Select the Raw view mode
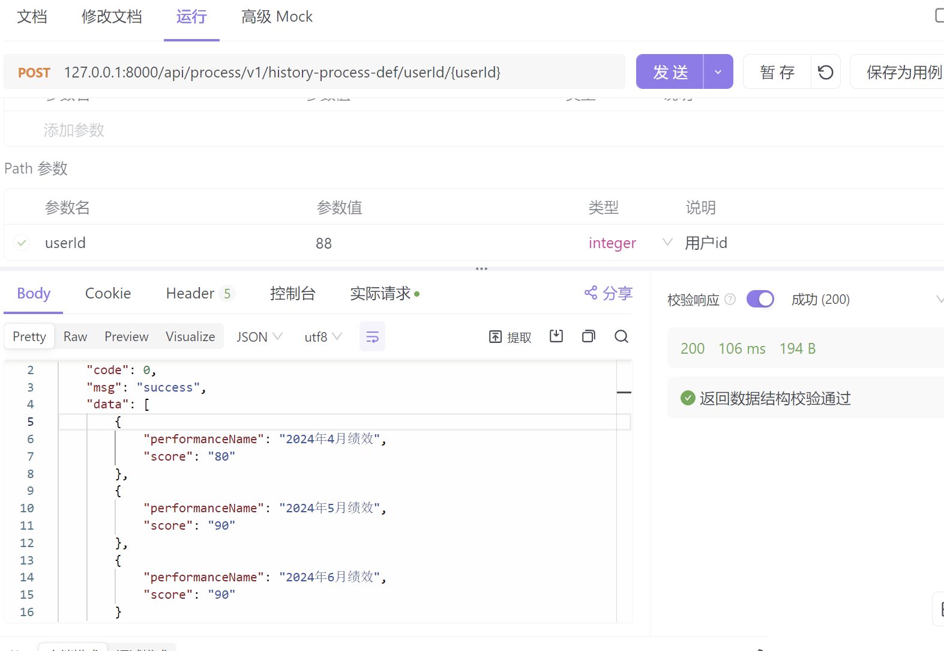The height and width of the screenshot is (651, 944). coord(76,336)
